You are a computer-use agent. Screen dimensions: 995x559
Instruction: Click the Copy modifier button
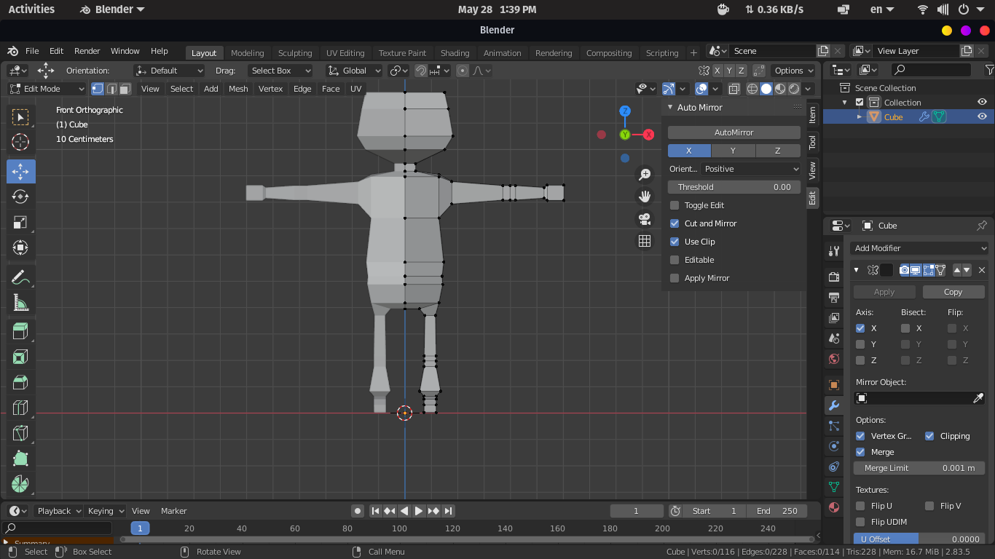953,292
